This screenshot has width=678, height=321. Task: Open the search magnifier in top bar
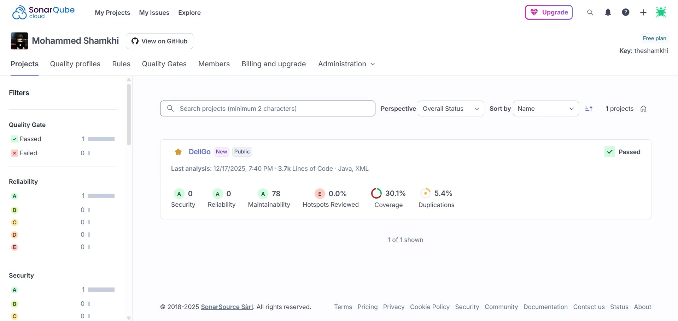tap(590, 12)
